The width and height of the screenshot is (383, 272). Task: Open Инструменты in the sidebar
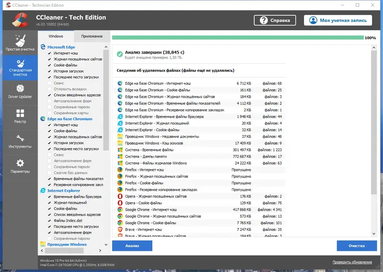pyautogui.click(x=20, y=141)
